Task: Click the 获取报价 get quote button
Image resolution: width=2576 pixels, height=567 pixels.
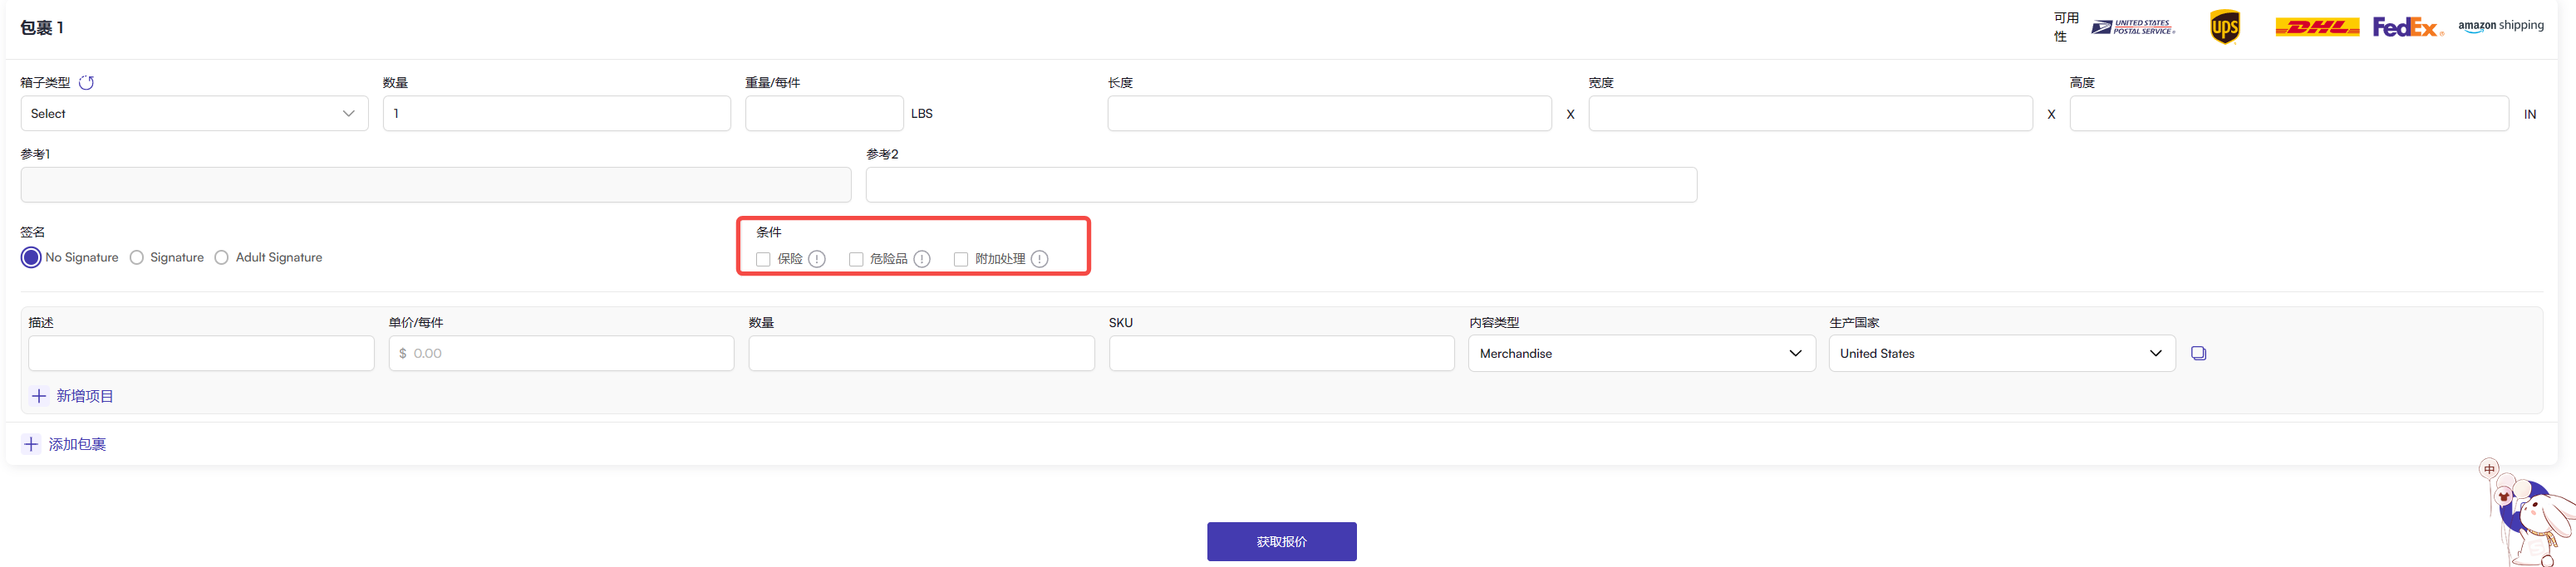Action: point(1281,541)
